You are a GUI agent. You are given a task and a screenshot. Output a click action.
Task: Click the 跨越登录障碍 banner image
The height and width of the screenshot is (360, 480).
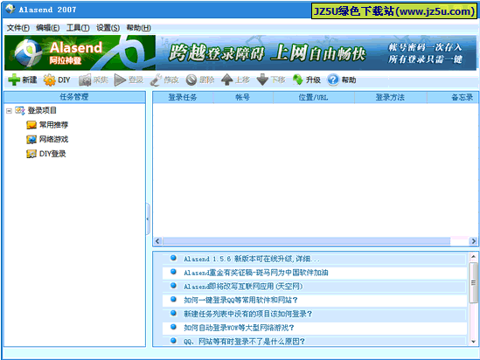click(x=316, y=53)
